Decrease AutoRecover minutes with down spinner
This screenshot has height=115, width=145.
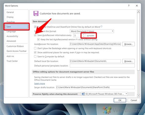tap(84, 36)
